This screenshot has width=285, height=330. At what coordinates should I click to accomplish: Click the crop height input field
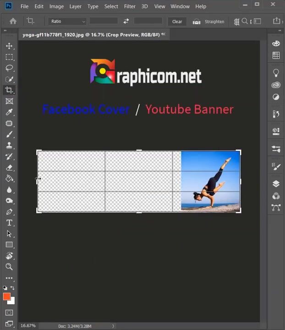[148, 21]
